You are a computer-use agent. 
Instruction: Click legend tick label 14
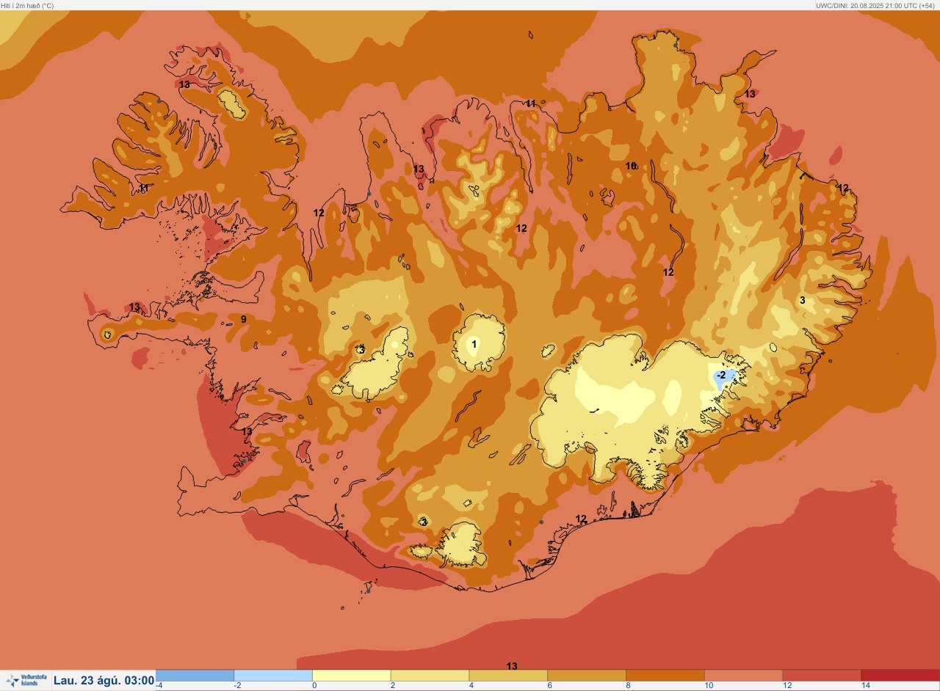865,686
